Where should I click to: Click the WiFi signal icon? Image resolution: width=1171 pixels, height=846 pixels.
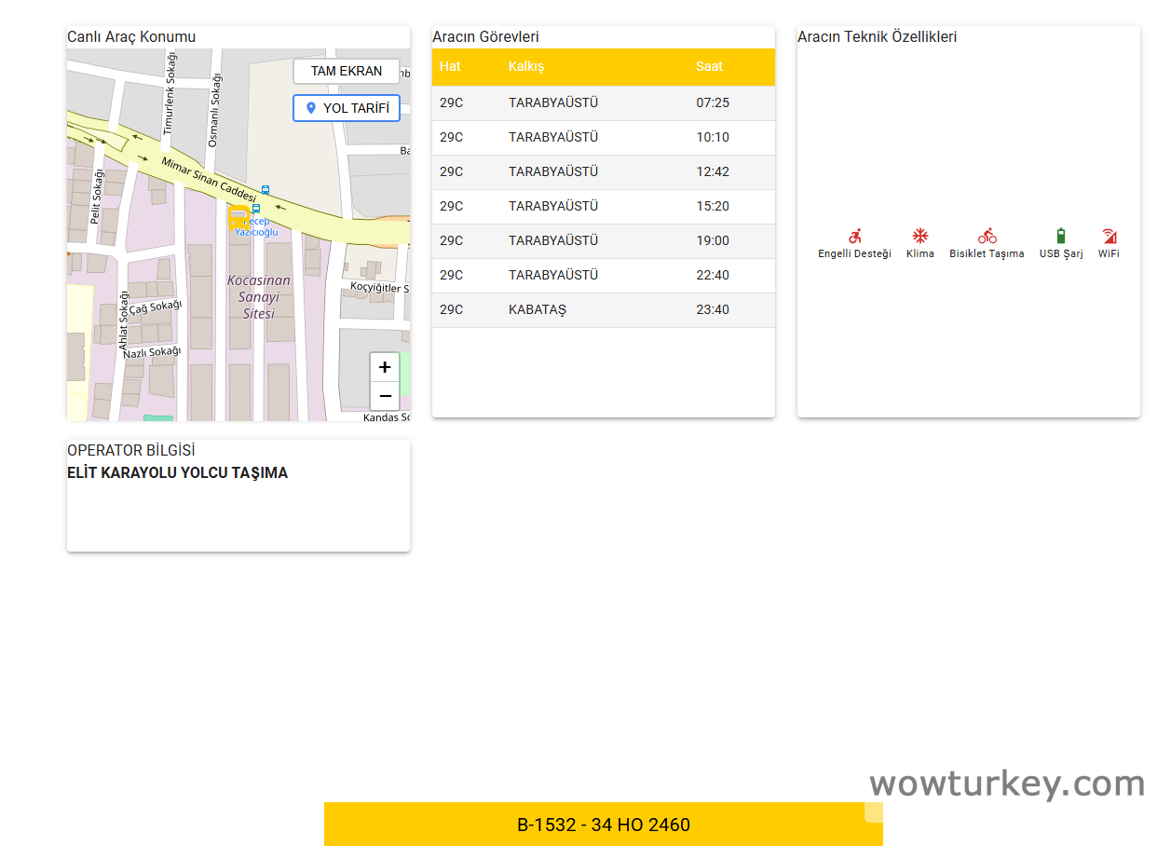tap(1109, 237)
